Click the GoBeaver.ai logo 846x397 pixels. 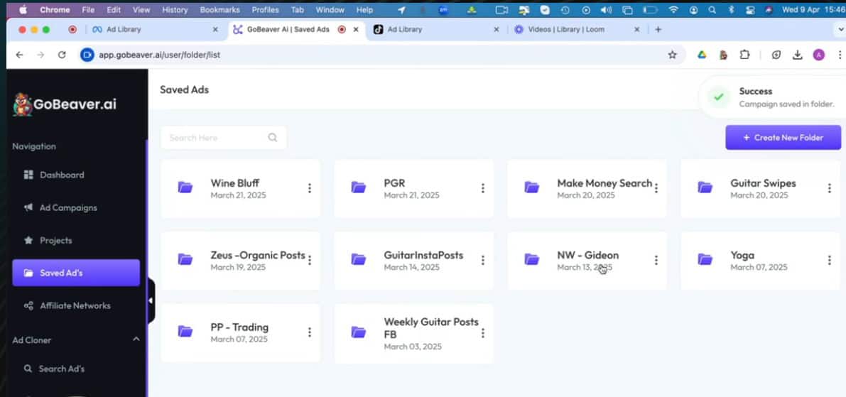[65, 104]
